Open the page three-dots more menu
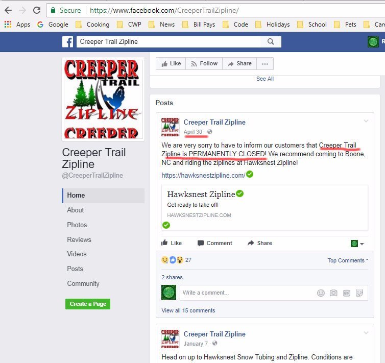 tap(265, 64)
